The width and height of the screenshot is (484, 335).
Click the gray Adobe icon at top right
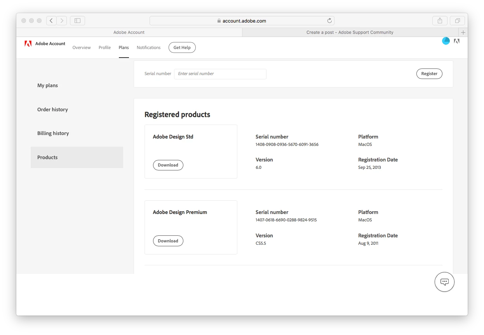(x=457, y=41)
